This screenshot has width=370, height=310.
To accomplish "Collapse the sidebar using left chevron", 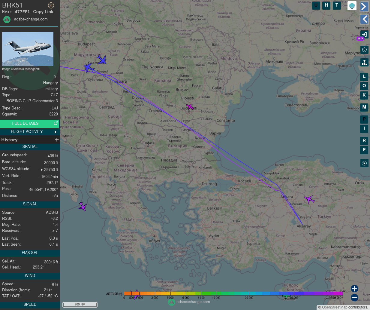I will (x=364, y=19).
